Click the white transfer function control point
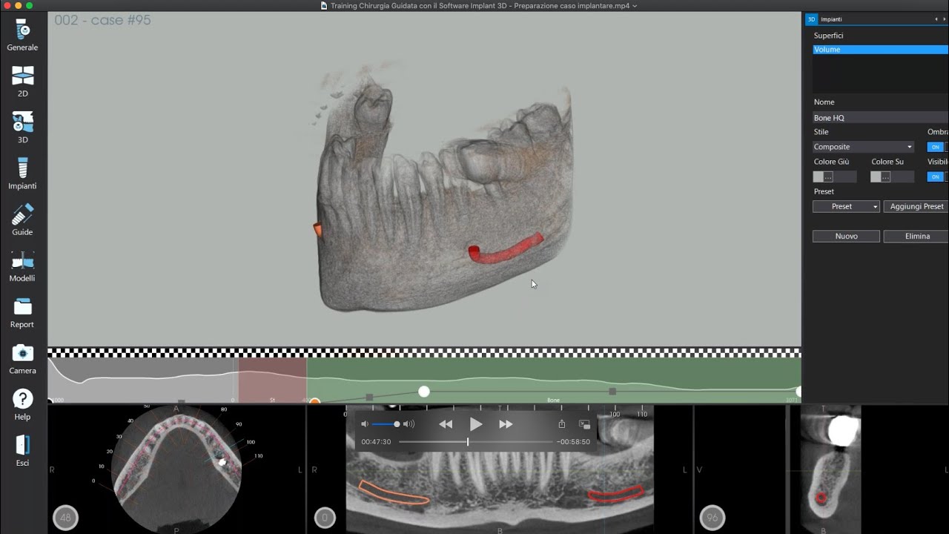Screen dimensions: 949x534 [424, 391]
